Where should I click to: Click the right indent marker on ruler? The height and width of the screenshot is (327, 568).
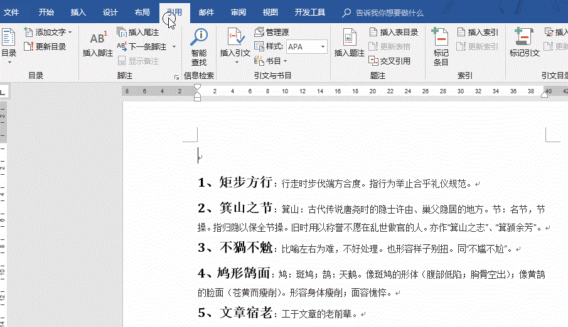point(544,94)
